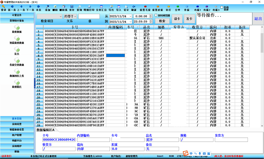This screenshot has width=264, height=159.
Task: Open the 导出 (Export) toolbar function
Action: pyautogui.click(x=111, y=8)
